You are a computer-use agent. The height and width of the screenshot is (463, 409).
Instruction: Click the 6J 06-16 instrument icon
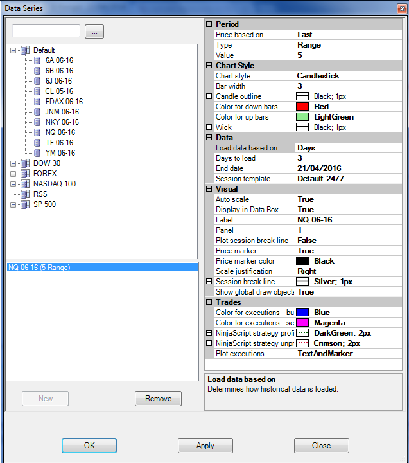point(37,81)
